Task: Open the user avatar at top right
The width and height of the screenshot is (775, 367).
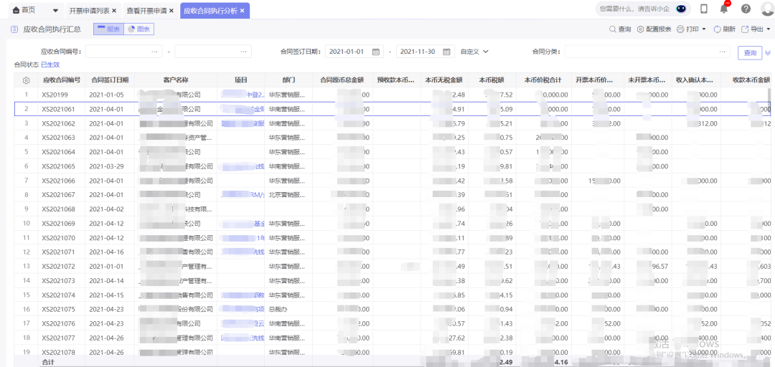Action: click(x=768, y=9)
